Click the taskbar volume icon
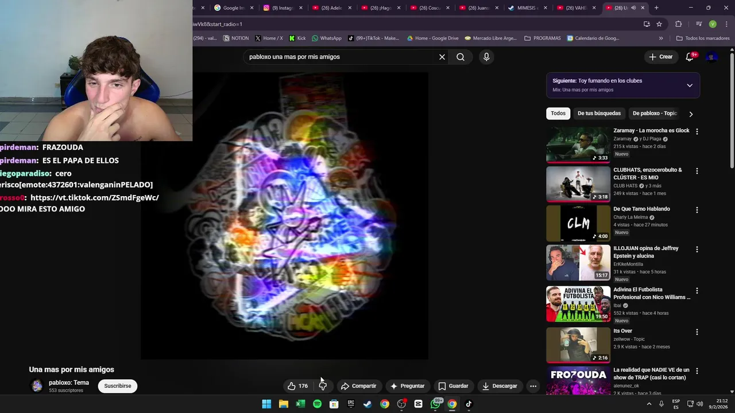Image resolution: width=735 pixels, height=413 pixels. pos(699,404)
